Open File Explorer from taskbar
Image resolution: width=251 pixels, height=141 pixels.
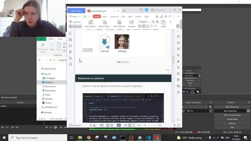click(x=80, y=137)
